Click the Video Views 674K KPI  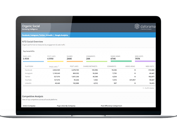coord(121,59)
